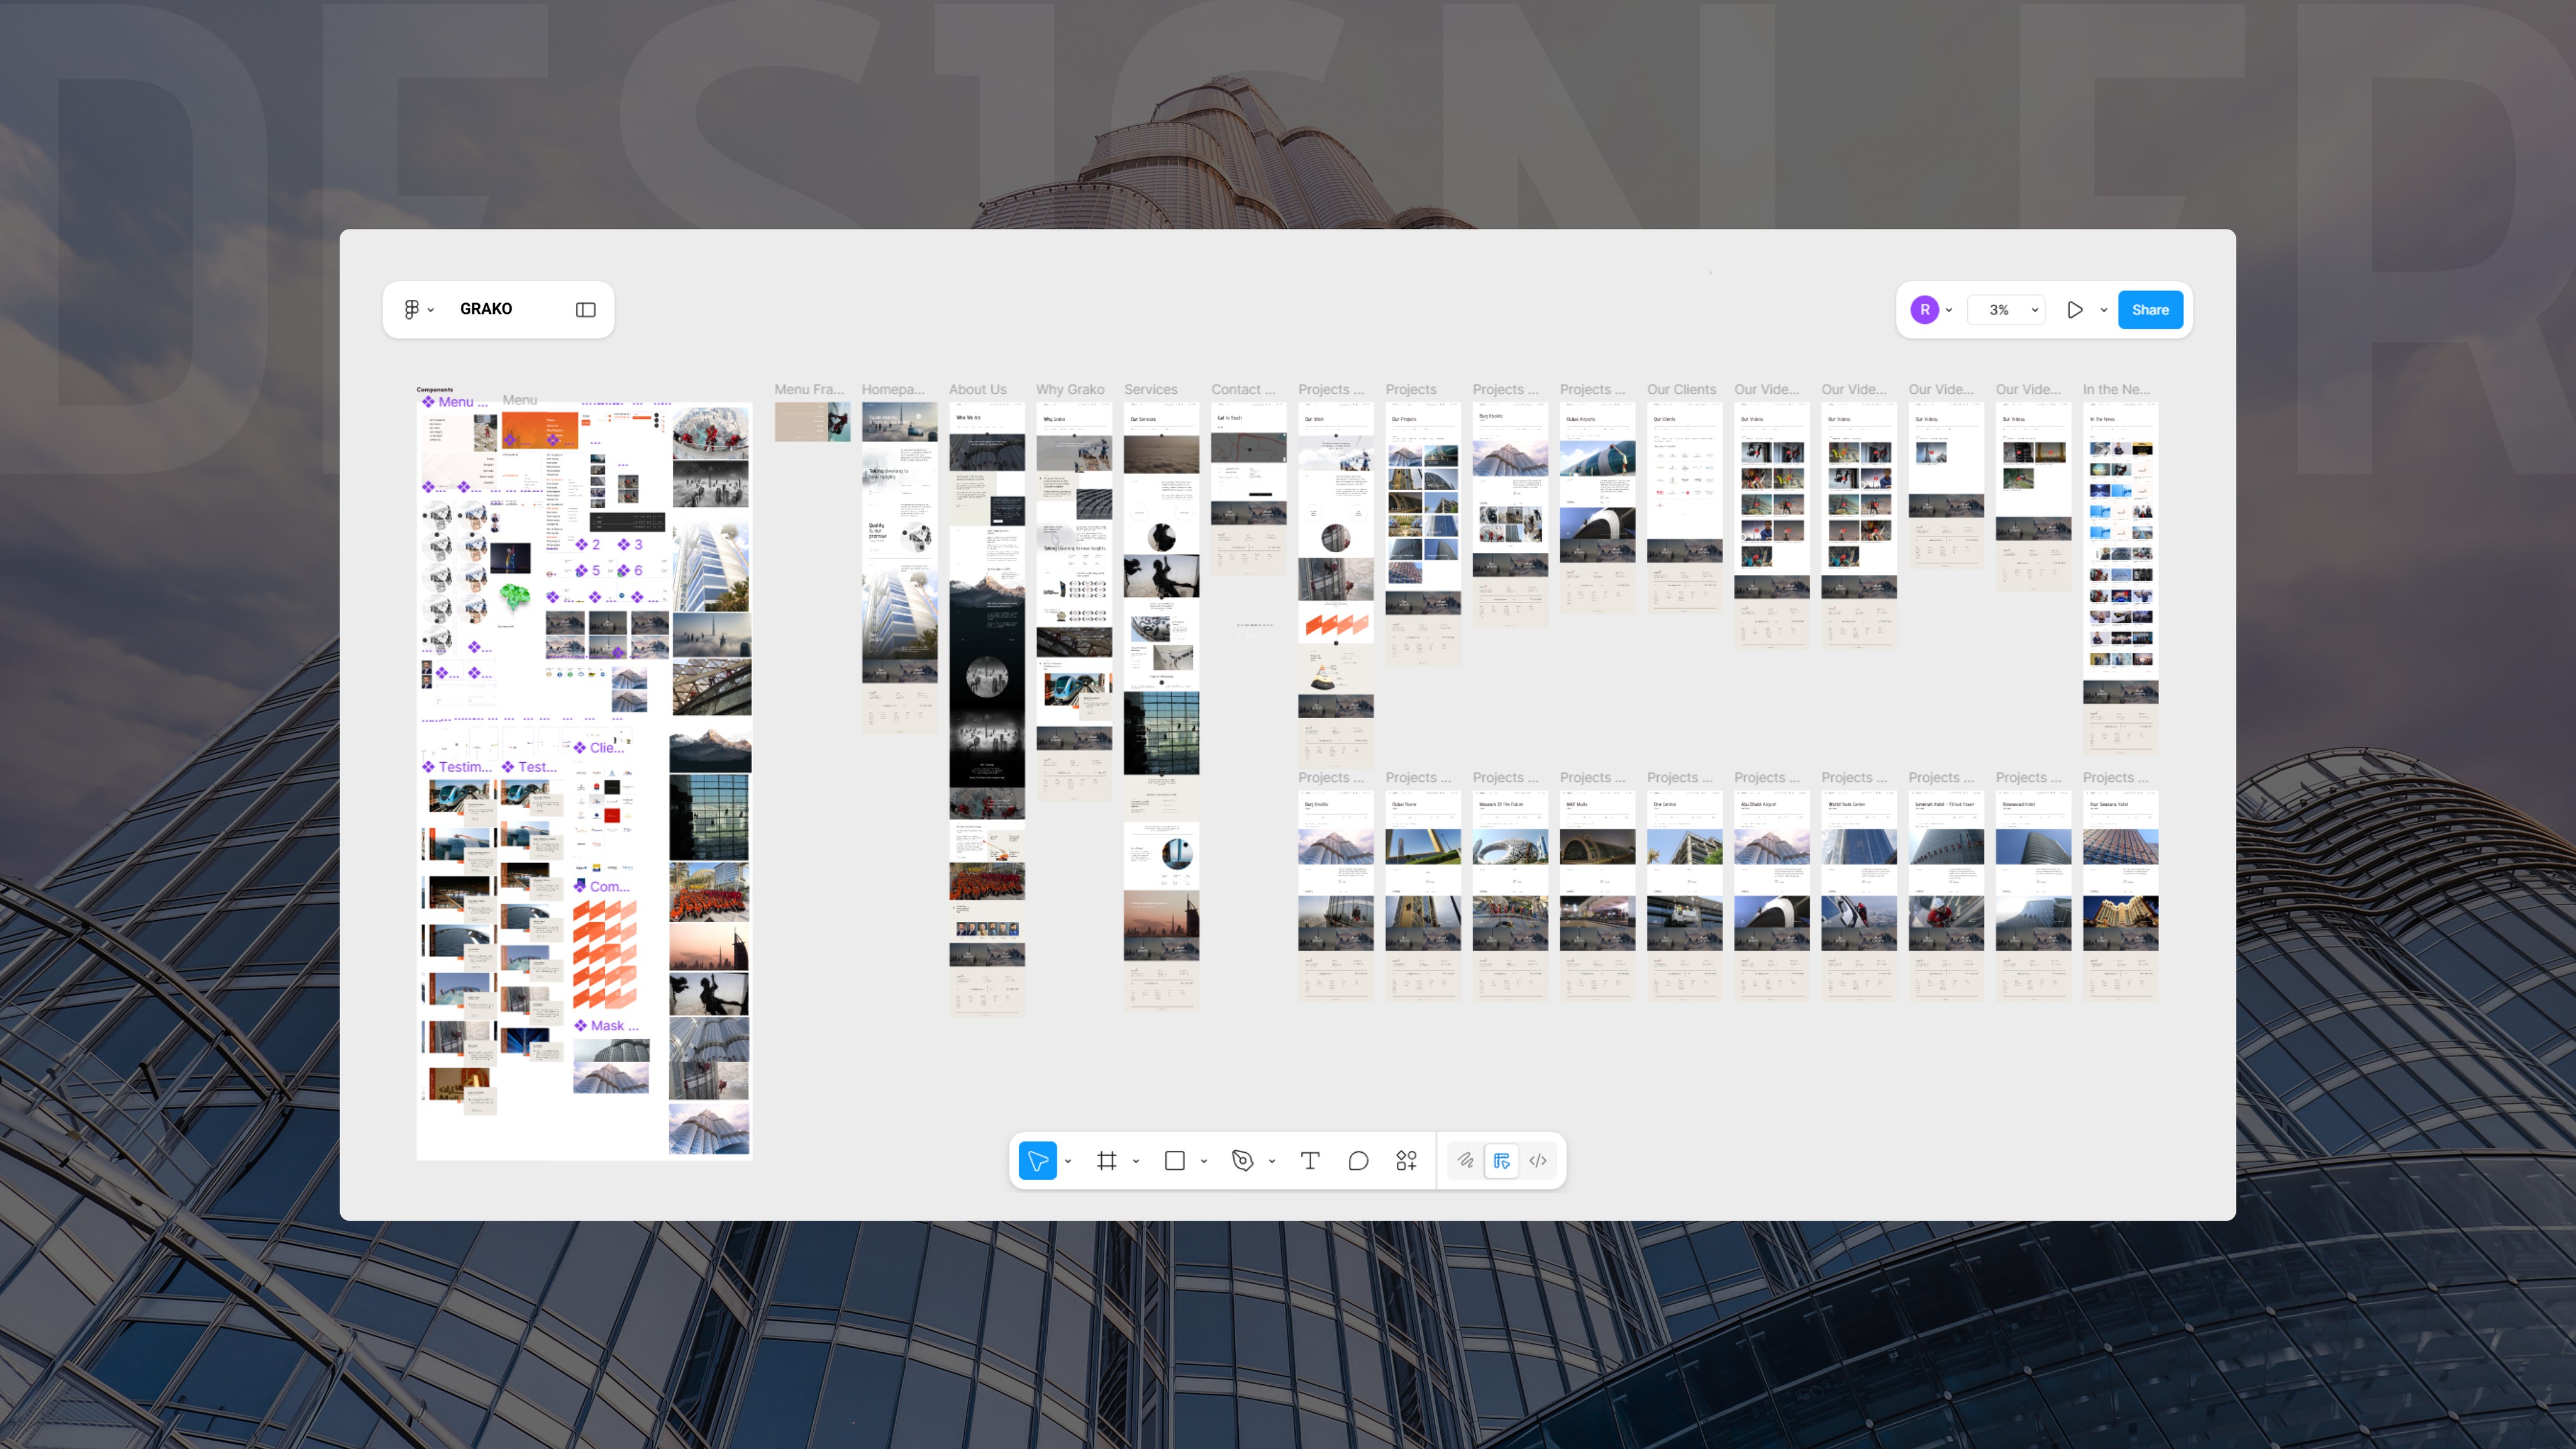Image resolution: width=2576 pixels, height=1449 pixels.
Task: Select the Rectangle shape tool
Action: coord(1174,1161)
